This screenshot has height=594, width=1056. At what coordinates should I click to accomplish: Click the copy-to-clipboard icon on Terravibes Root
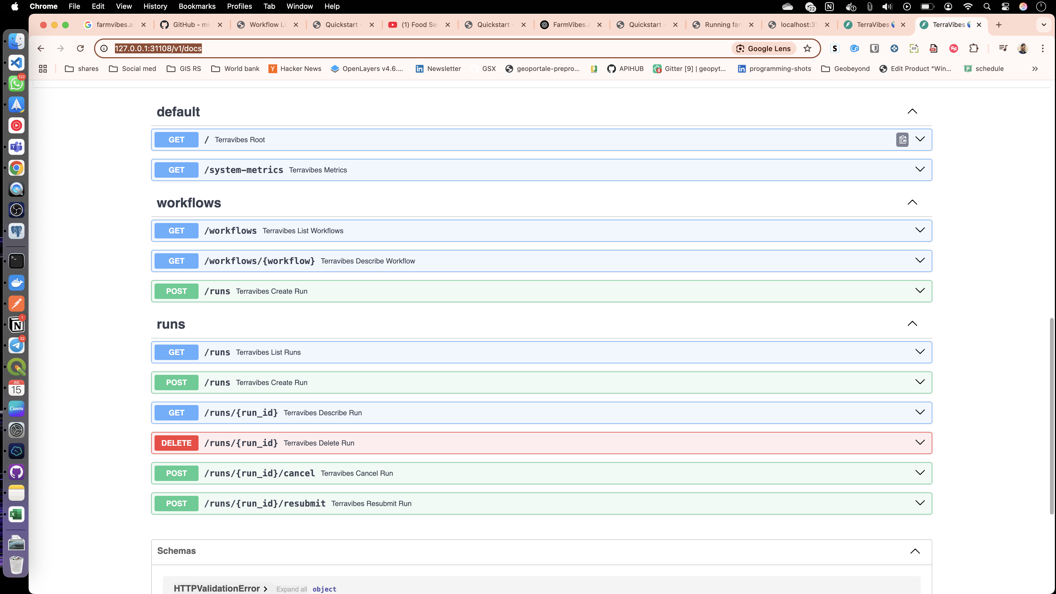pyautogui.click(x=902, y=140)
